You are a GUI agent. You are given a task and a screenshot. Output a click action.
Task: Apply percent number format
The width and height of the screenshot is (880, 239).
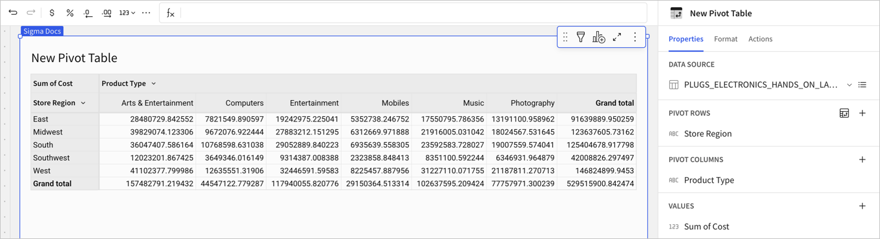70,13
